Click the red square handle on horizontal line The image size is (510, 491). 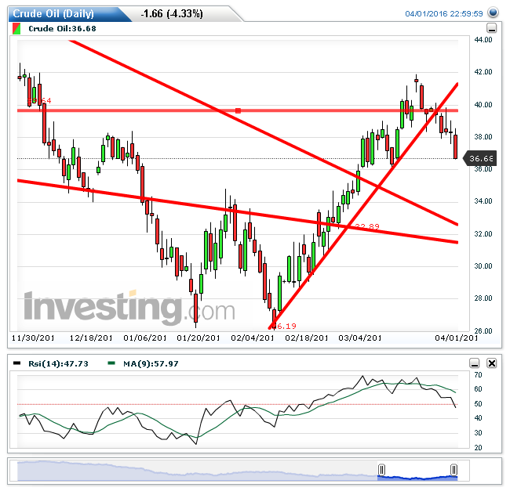point(238,110)
